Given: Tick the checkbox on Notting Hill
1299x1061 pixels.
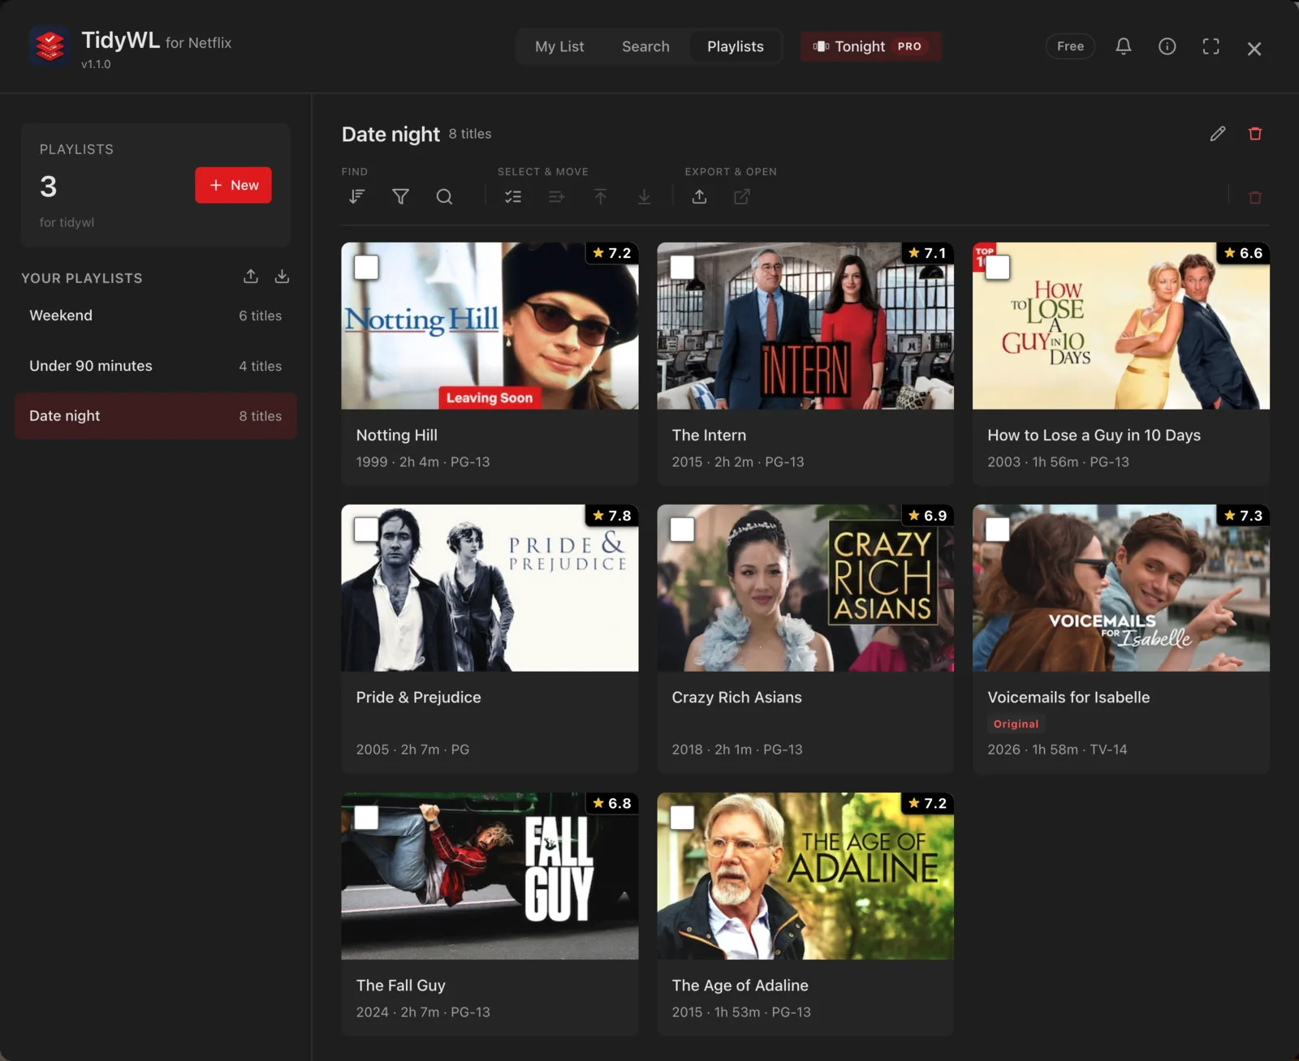Looking at the screenshot, I should tap(366, 268).
